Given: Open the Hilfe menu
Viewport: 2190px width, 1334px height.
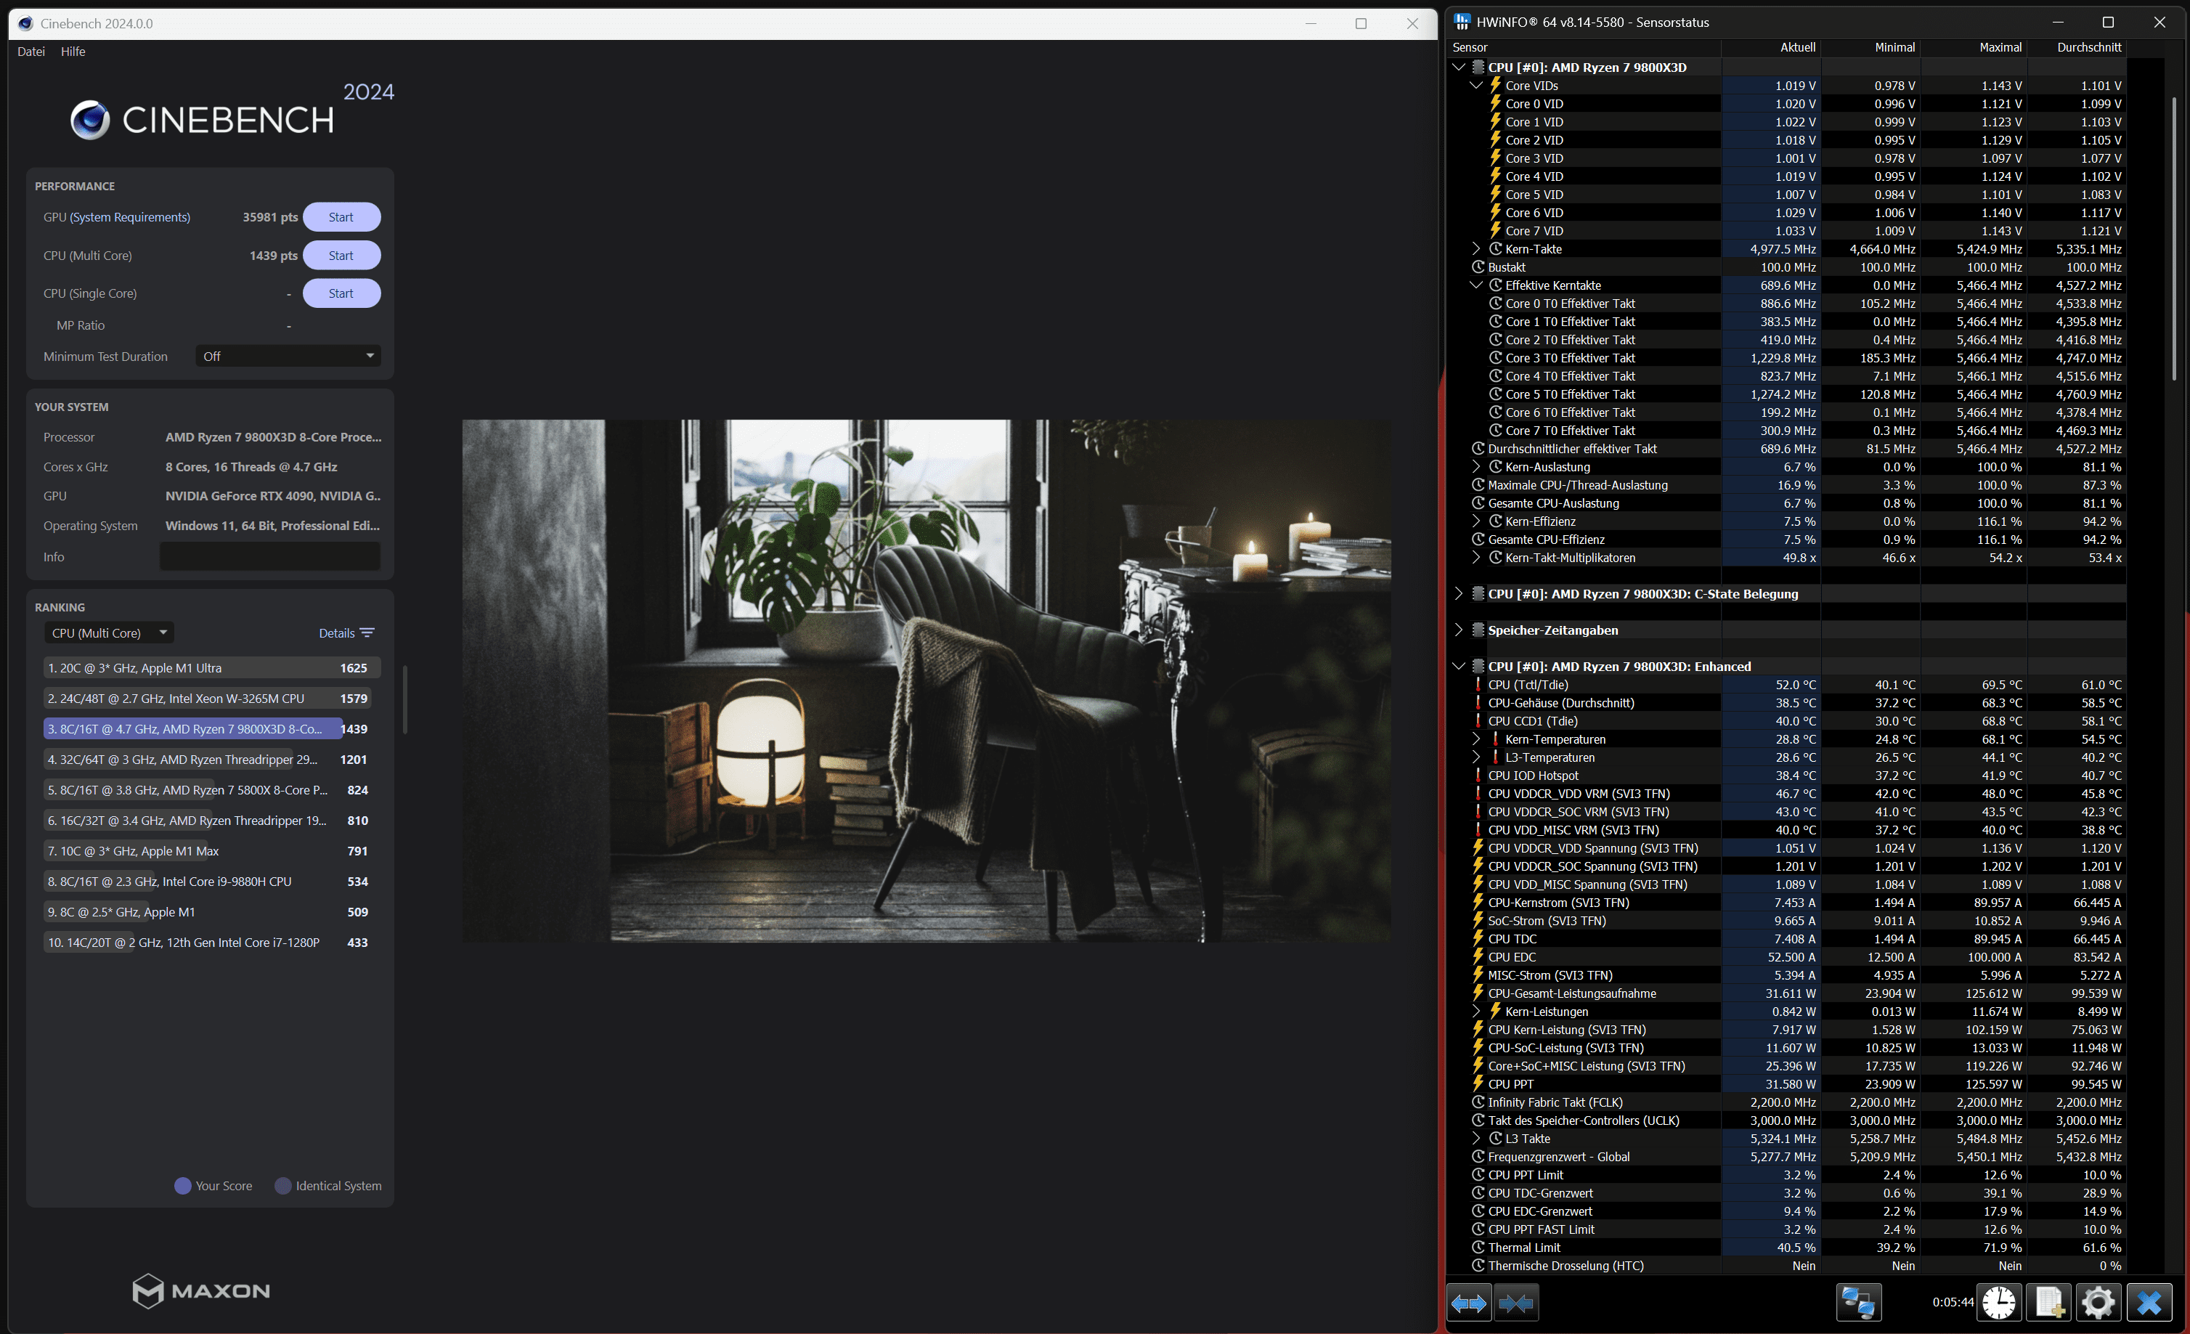Looking at the screenshot, I should [x=73, y=52].
